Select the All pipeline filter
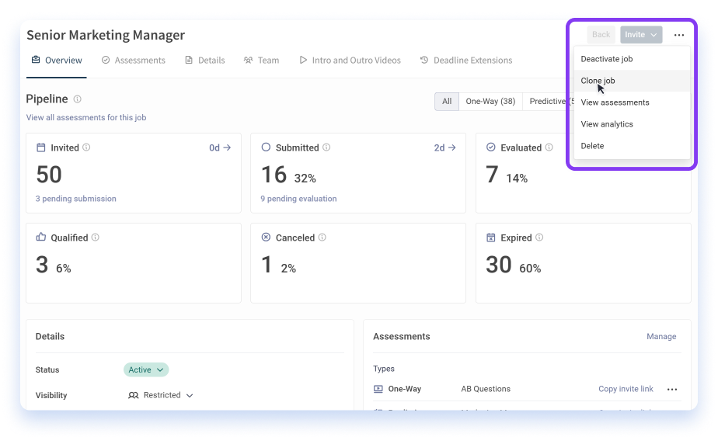Screen dimensions: 718x437 [447, 102]
